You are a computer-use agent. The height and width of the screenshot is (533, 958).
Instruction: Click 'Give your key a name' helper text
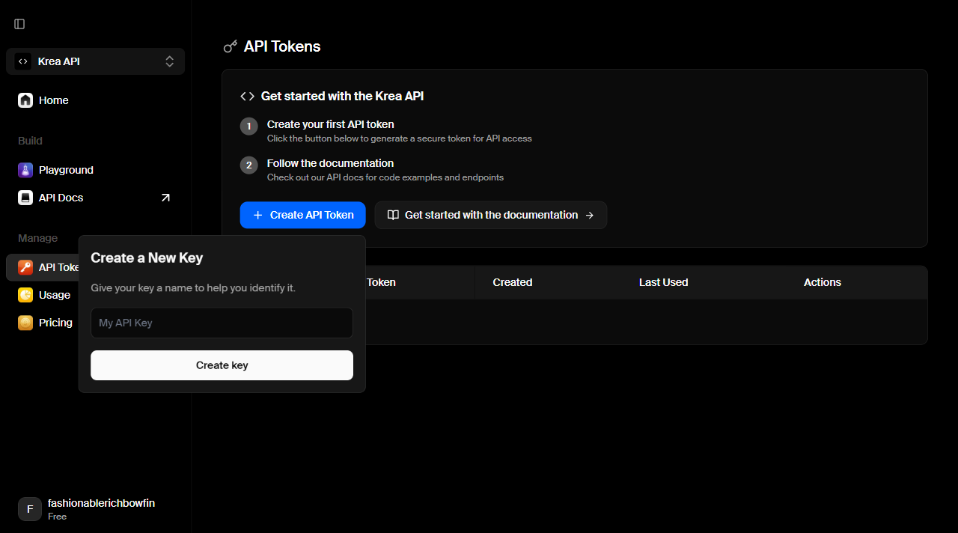click(193, 288)
